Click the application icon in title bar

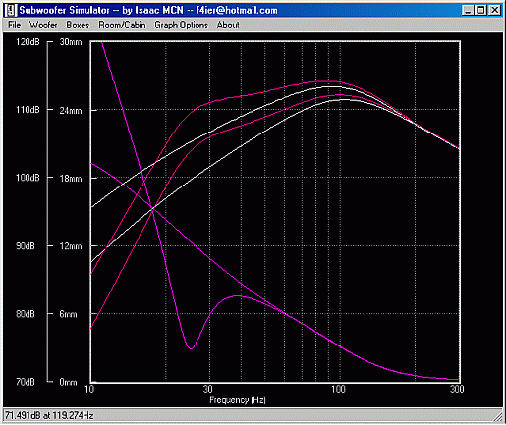[x=11, y=10]
